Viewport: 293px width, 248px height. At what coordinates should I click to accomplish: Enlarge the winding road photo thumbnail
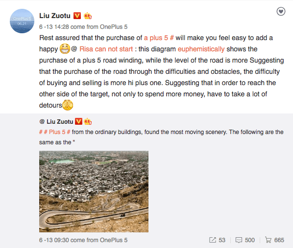click(x=94, y=191)
